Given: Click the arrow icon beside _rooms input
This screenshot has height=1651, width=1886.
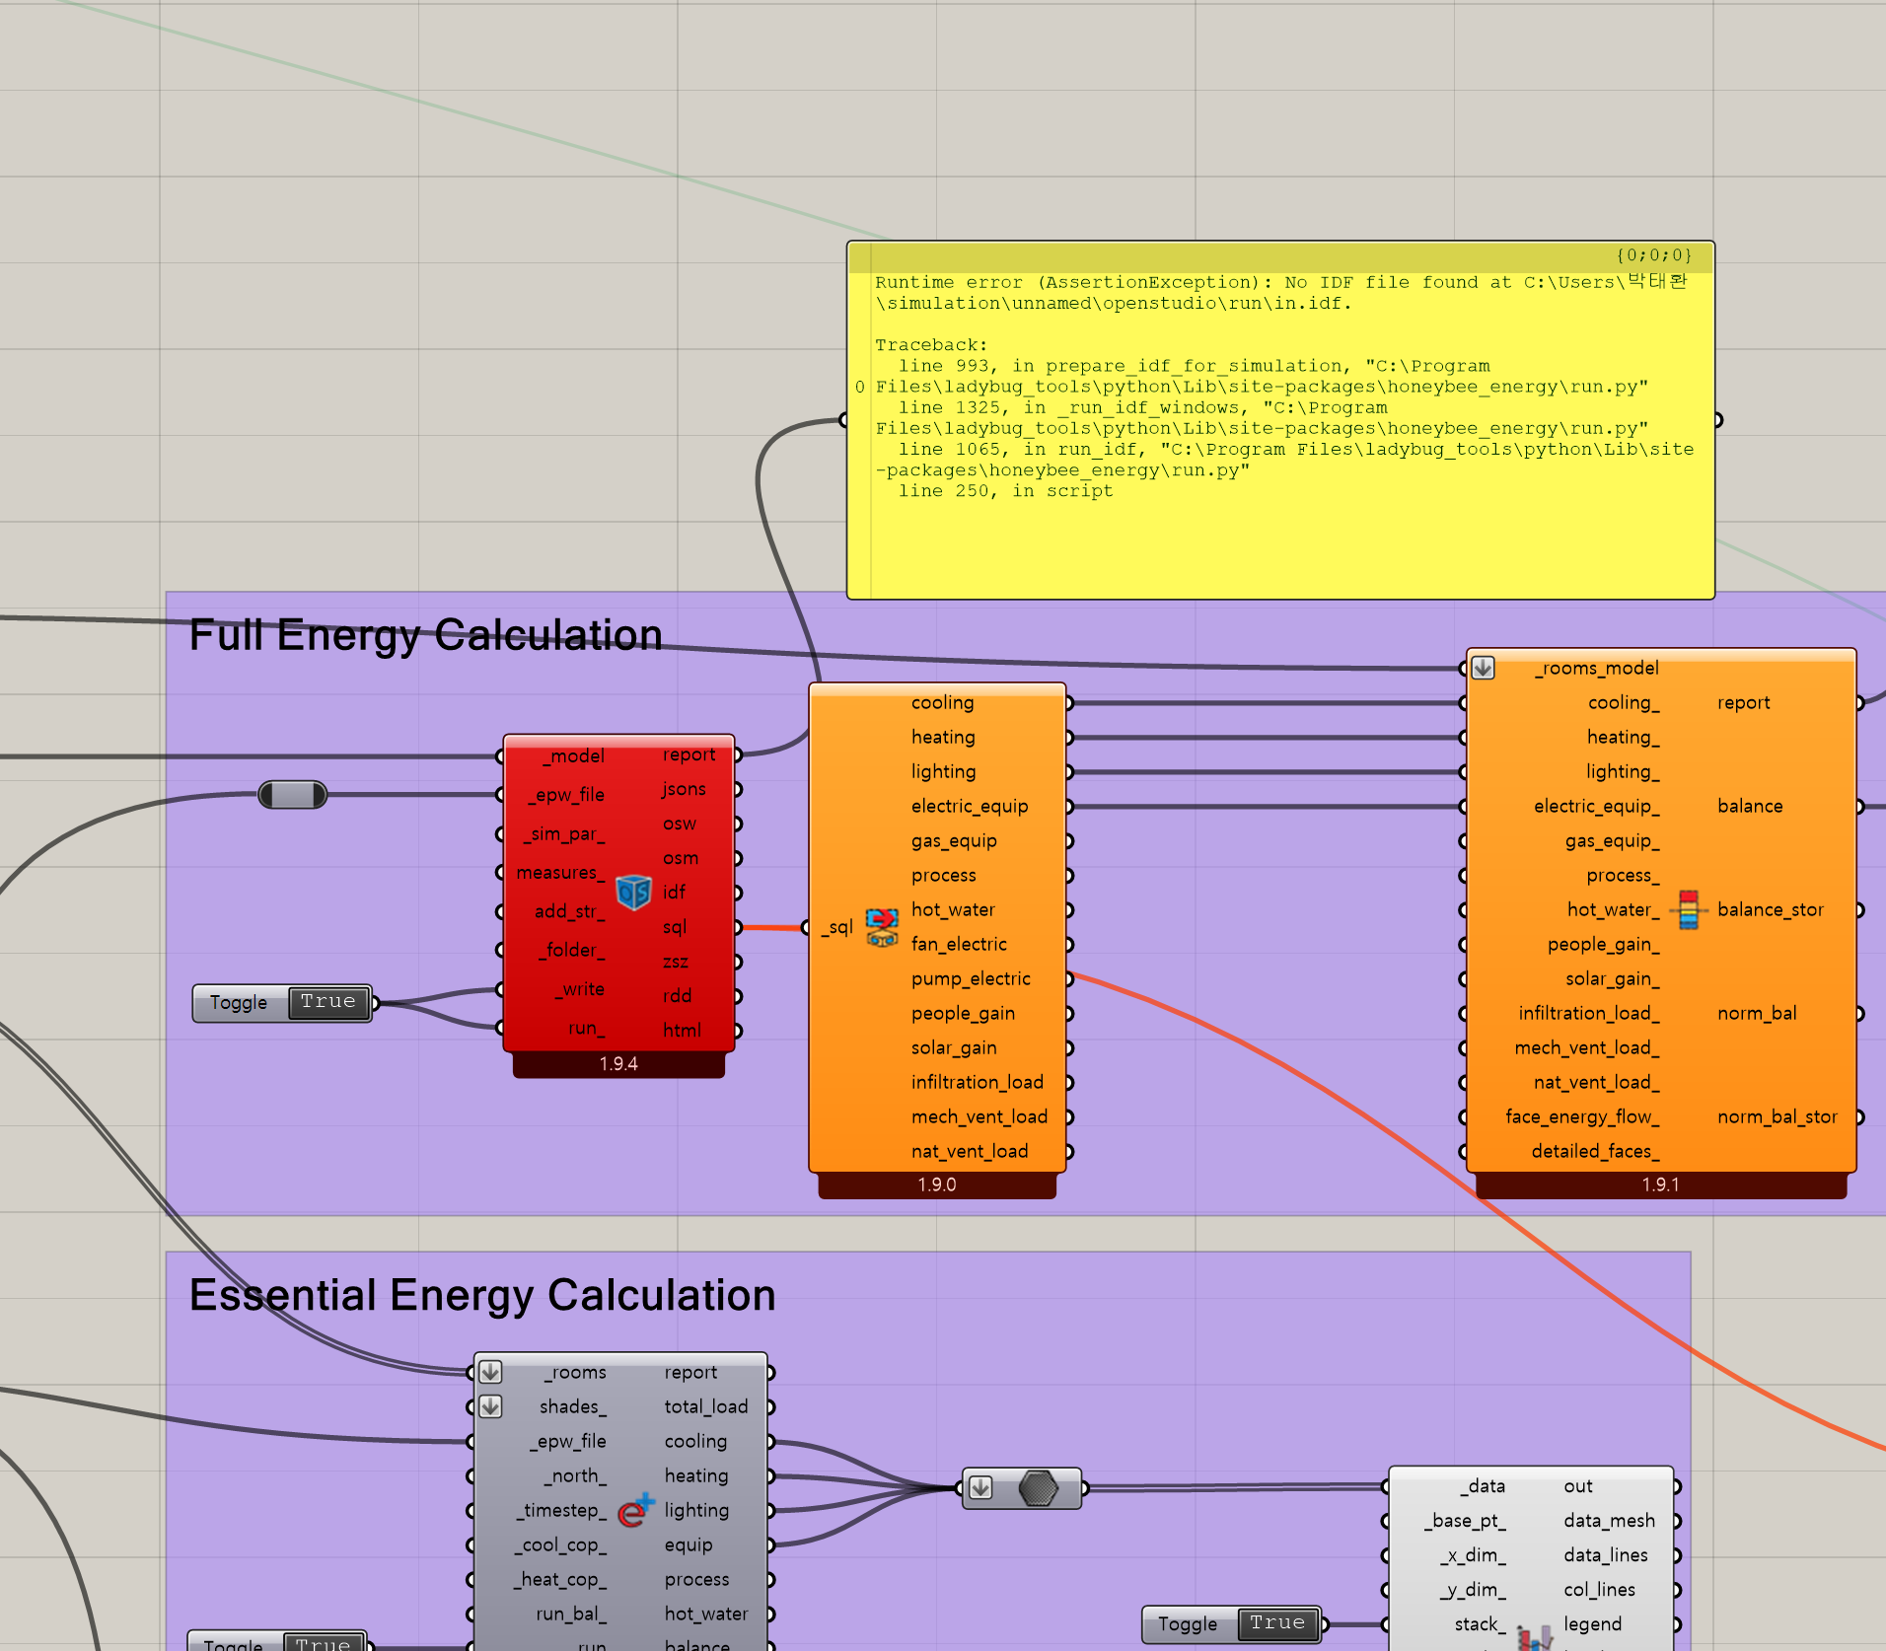Looking at the screenshot, I should click(490, 1372).
